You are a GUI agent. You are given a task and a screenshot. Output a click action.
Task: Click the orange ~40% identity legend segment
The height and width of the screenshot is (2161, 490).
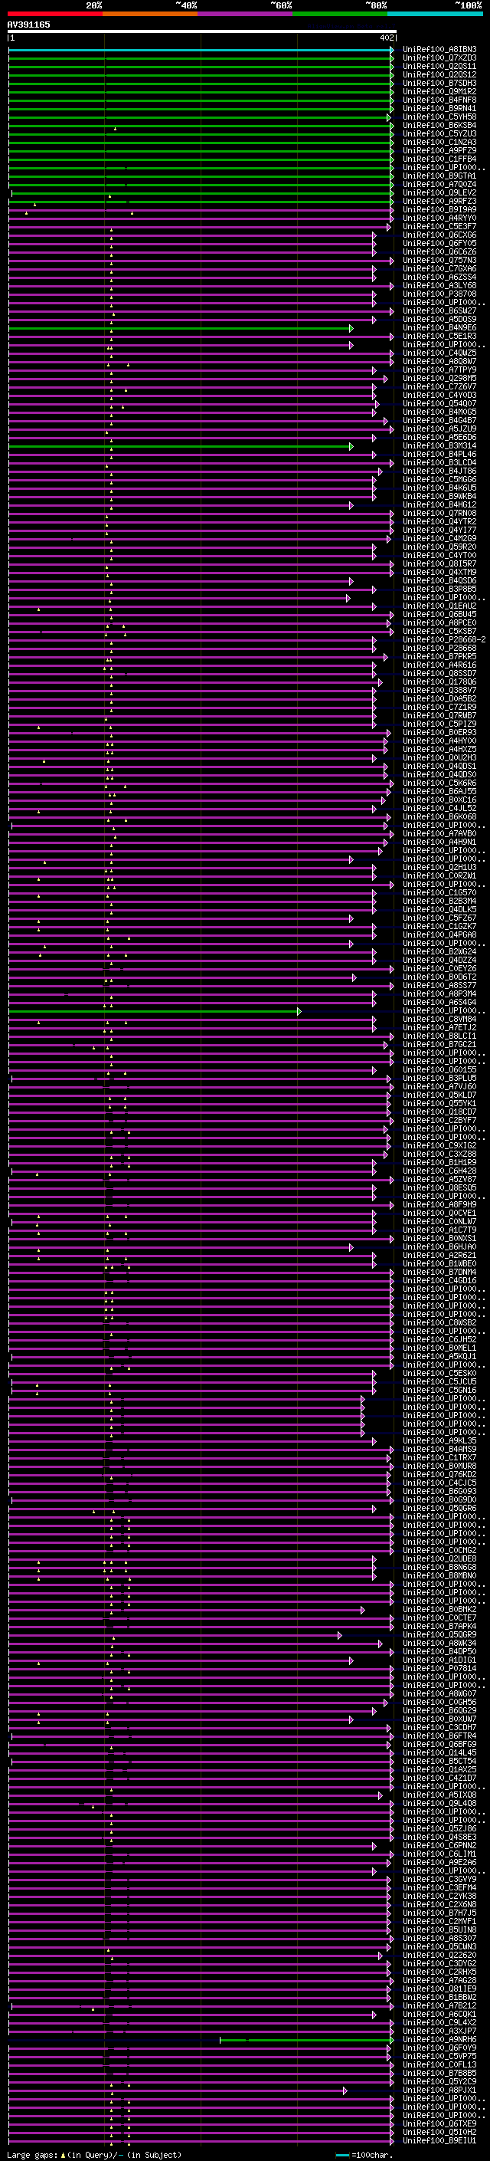tap(150, 14)
